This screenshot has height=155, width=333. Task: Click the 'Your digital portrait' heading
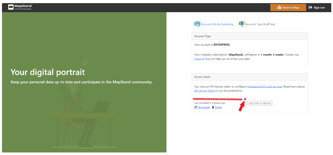(x=48, y=72)
